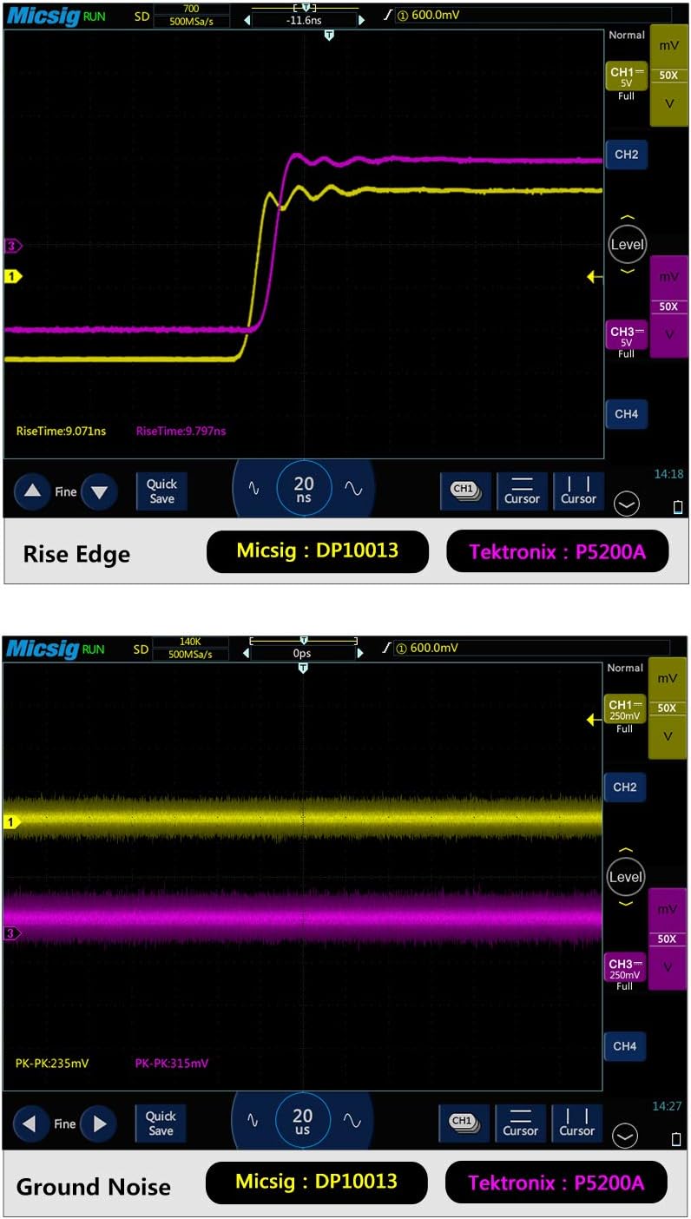Tap the purple channel 3 marker, Rise Edge screen
This screenshot has height=1219, width=691.
point(12,246)
